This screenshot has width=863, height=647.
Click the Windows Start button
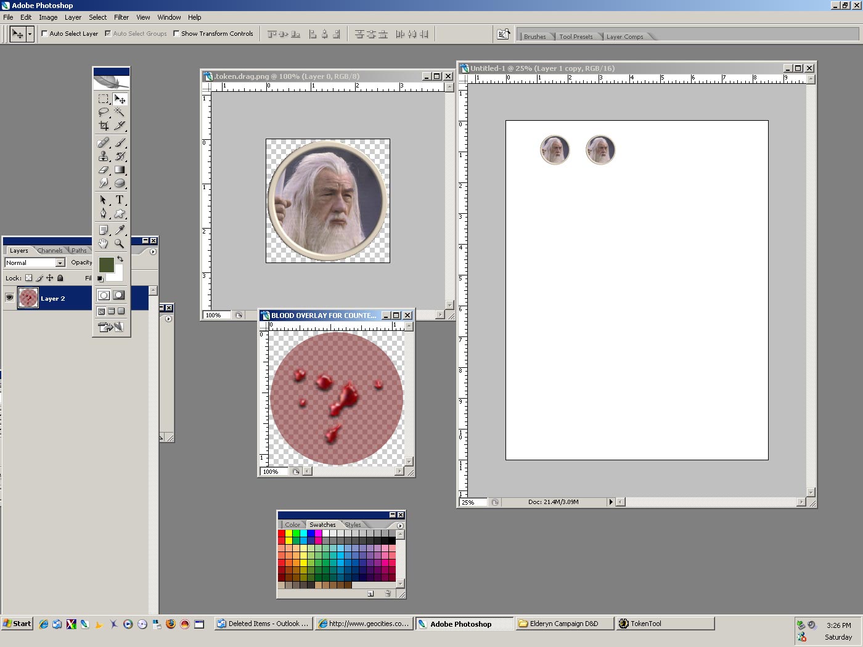[17, 624]
